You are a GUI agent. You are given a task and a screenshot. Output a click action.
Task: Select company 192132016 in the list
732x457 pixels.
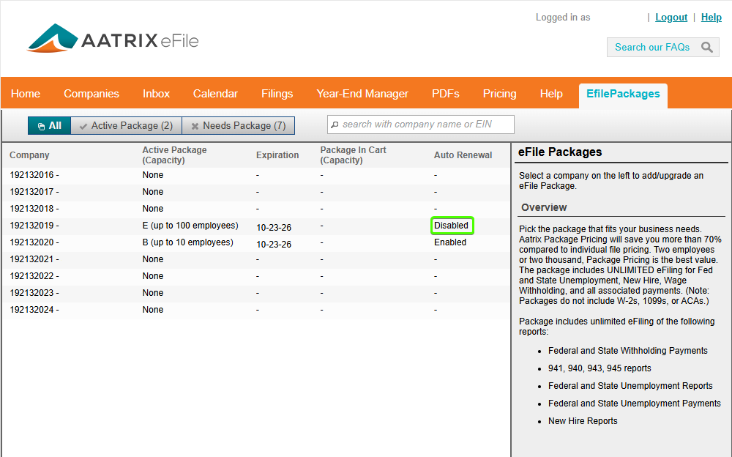[x=34, y=175]
